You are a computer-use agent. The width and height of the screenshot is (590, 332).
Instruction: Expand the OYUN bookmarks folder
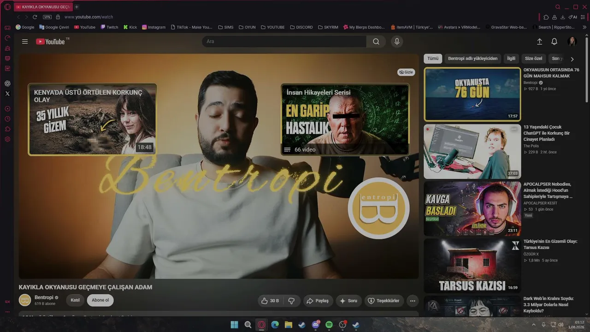coord(247,27)
